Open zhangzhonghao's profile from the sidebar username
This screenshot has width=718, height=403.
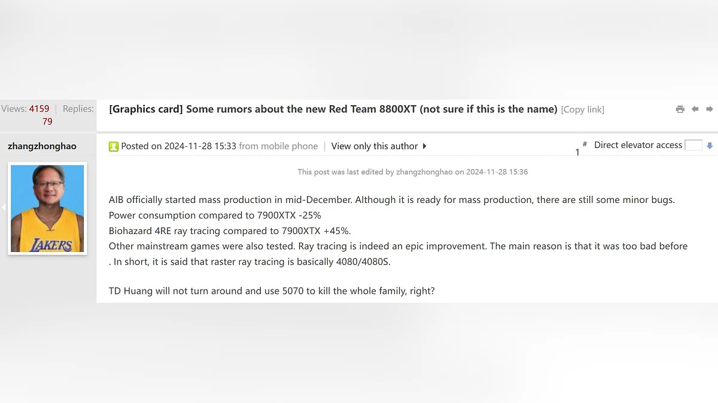tap(42, 146)
